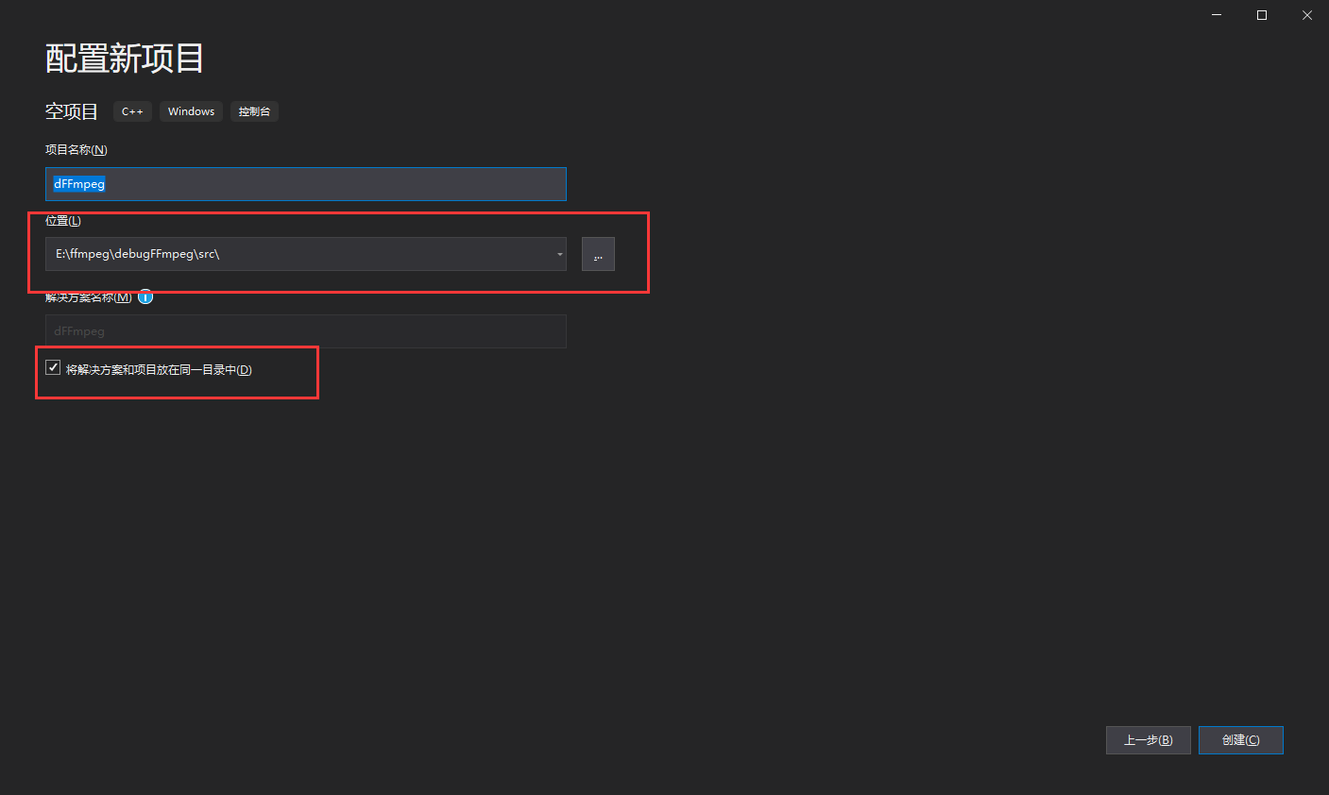Open the location history combo box
This screenshot has height=795, width=1329.
557,253
